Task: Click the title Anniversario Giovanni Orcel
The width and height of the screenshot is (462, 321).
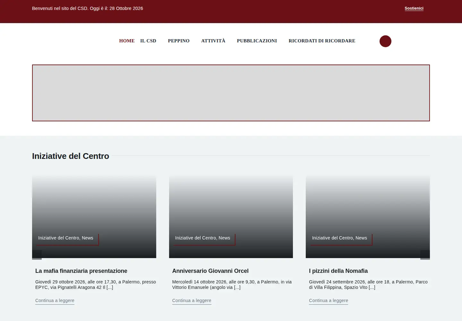Action: [210, 271]
